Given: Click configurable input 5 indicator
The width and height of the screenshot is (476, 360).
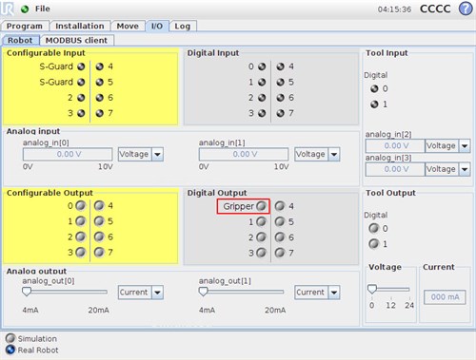Looking at the screenshot, I should click(x=100, y=82).
